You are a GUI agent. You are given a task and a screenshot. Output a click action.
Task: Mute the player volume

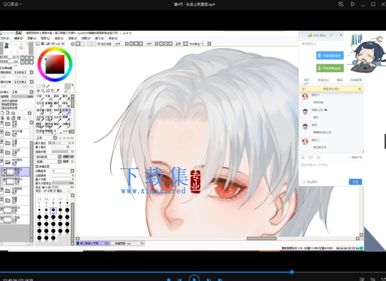click(220, 280)
